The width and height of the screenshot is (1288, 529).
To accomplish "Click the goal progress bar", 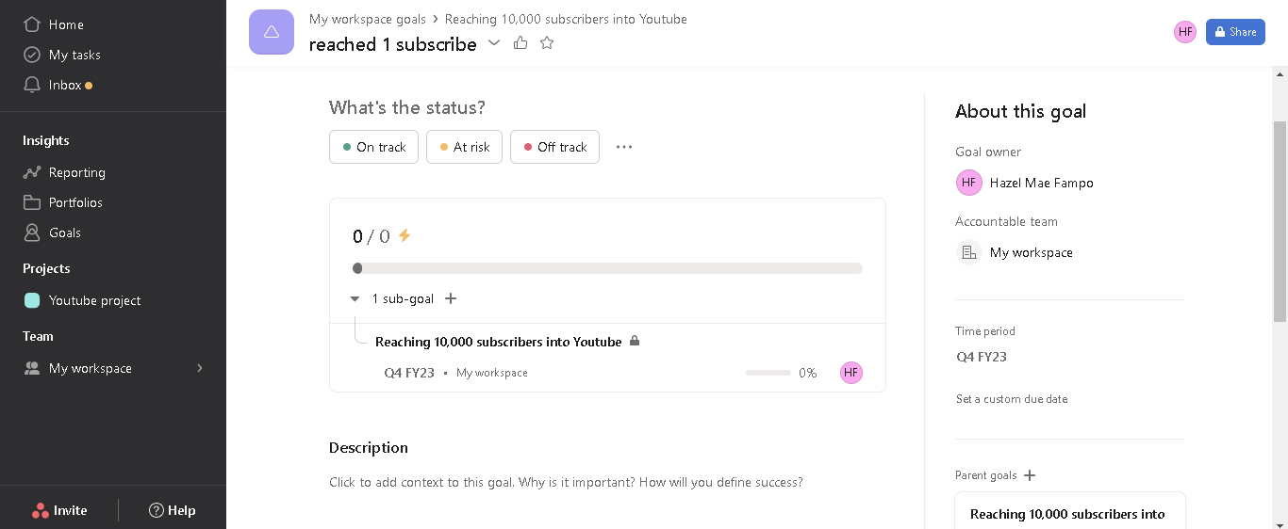I will (x=607, y=268).
